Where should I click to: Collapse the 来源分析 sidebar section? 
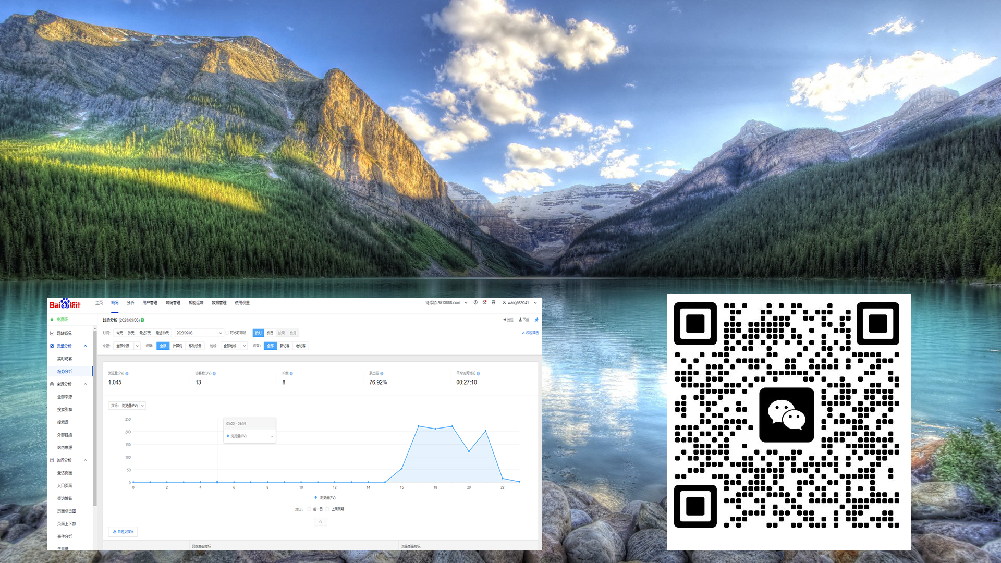coord(86,384)
